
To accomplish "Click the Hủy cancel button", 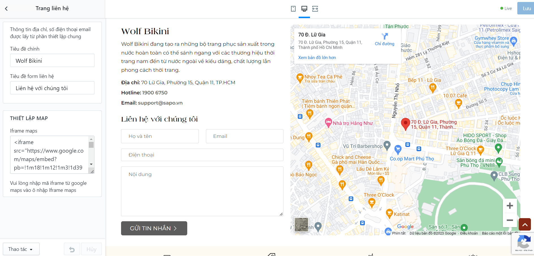I will tap(91, 249).
